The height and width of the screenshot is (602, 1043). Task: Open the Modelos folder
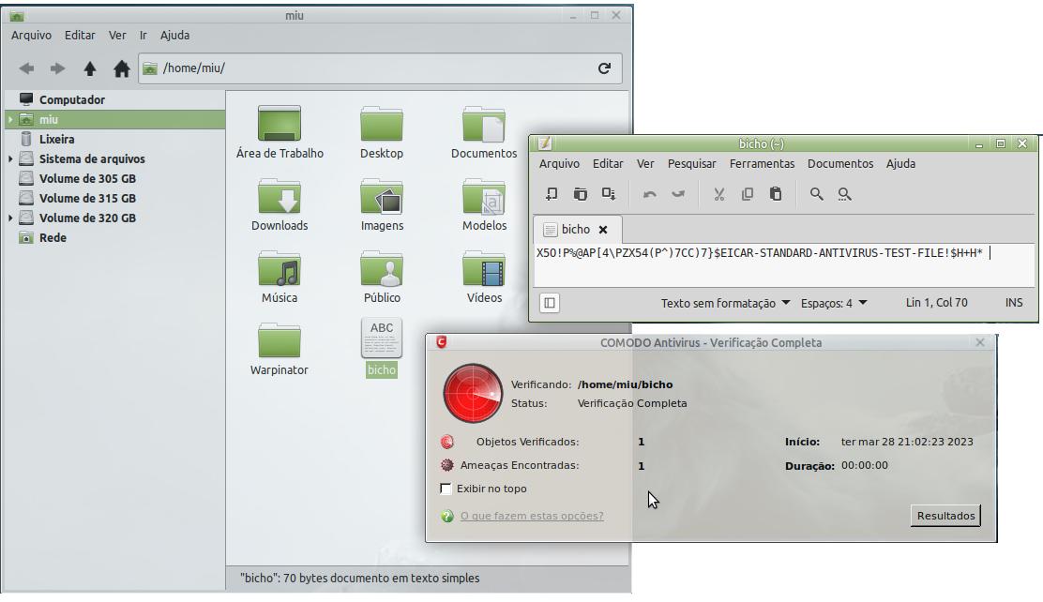pos(484,204)
